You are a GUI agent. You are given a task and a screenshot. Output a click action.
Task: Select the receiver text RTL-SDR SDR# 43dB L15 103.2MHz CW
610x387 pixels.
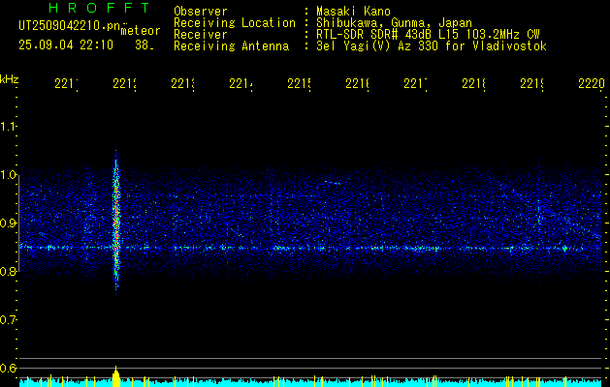(x=428, y=35)
